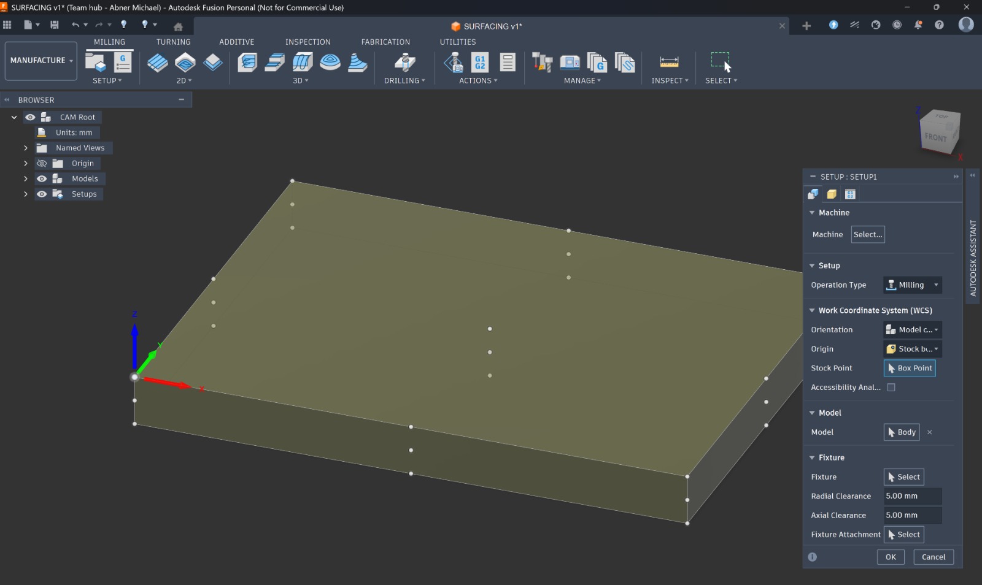
Task: Open the Operation Type Milling dropdown
Action: 913,285
